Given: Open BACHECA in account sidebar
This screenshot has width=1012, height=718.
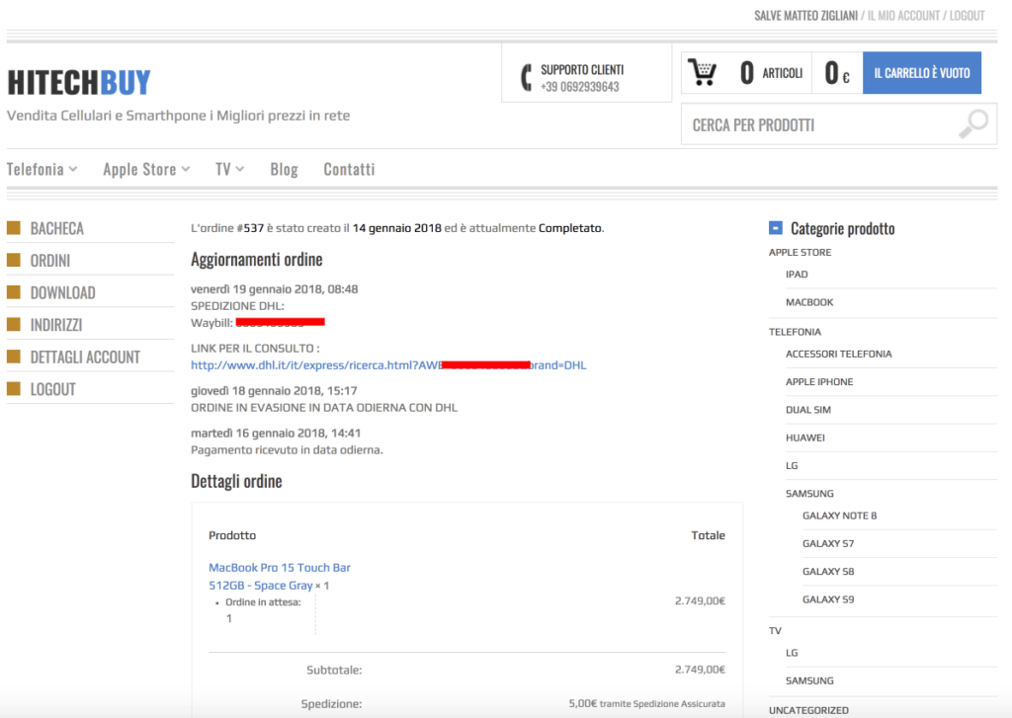Looking at the screenshot, I should click(x=56, y=228).
